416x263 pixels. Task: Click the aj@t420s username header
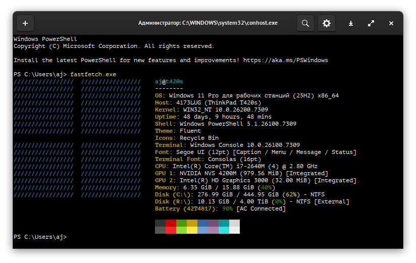click(x=169, y=81)
